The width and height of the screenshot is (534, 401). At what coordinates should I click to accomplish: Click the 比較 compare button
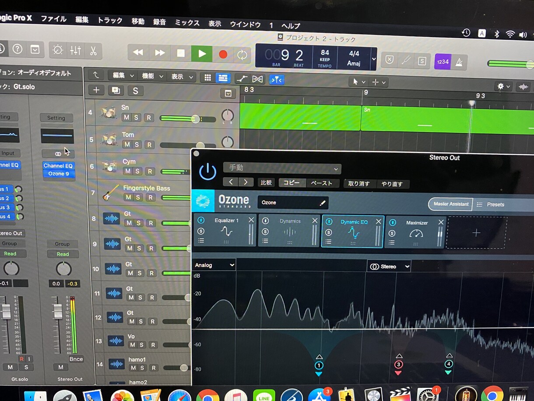pos(266,183)
